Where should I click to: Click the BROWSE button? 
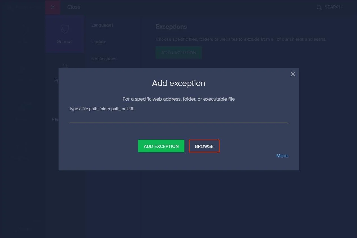pyautogui.click(x=204, y=146)
